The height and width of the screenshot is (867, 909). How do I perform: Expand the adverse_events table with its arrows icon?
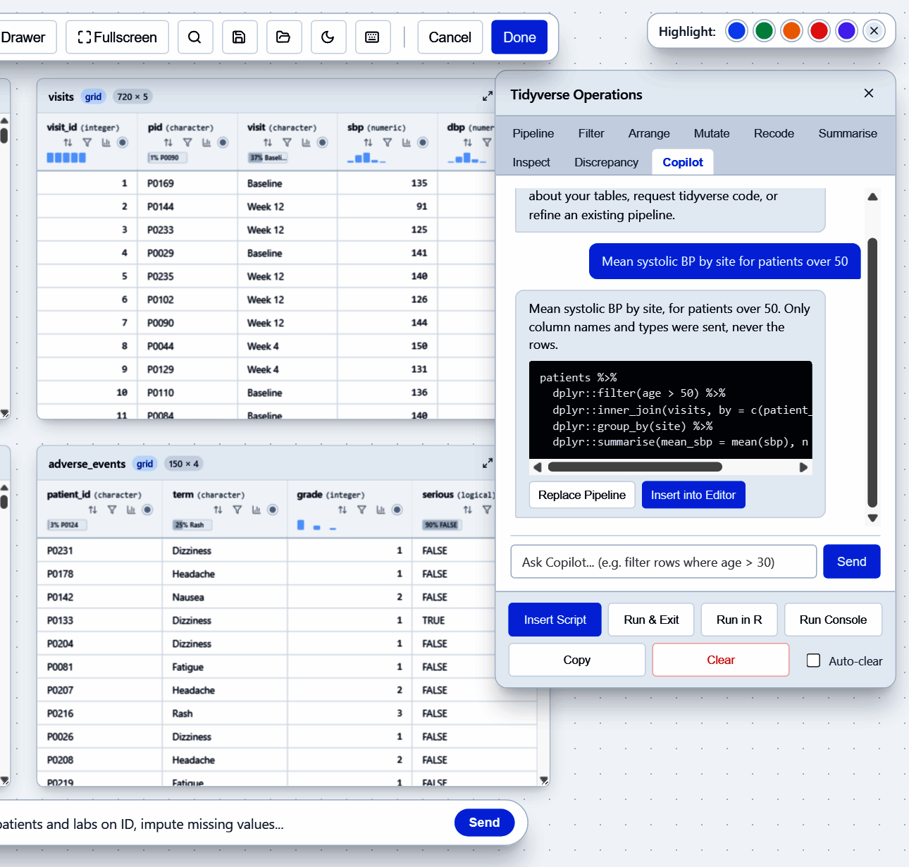[x=487, y=463]
